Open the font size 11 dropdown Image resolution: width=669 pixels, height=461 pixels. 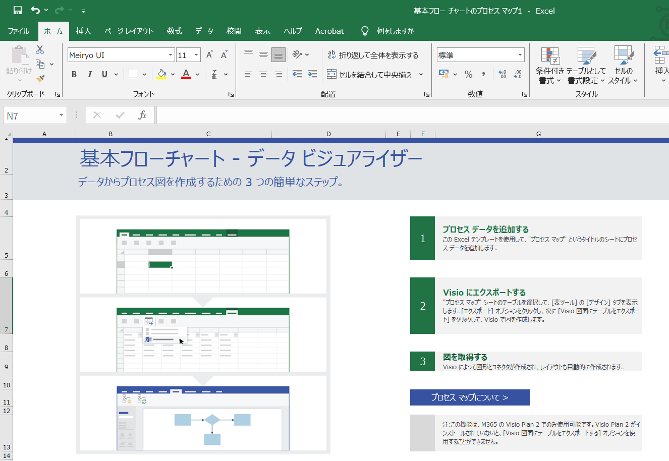click(x=196, y=55)
